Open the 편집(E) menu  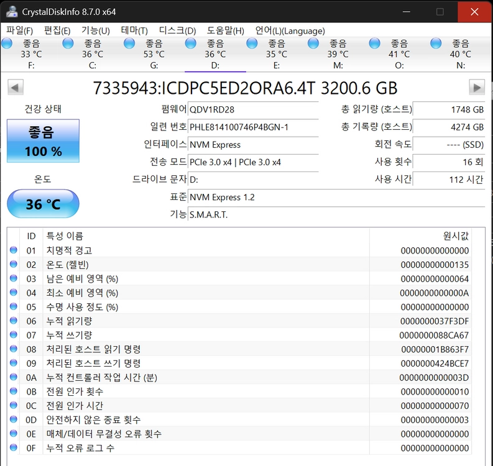[57, 30]
